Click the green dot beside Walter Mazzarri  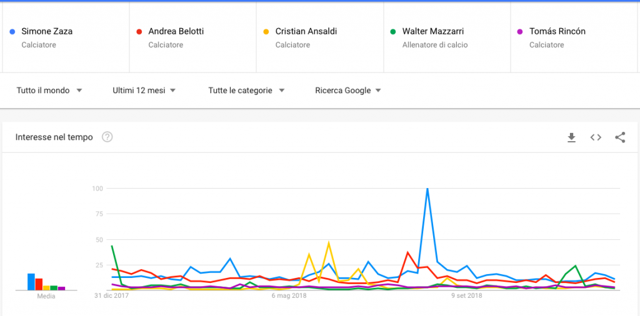click(x=393, y=31)
